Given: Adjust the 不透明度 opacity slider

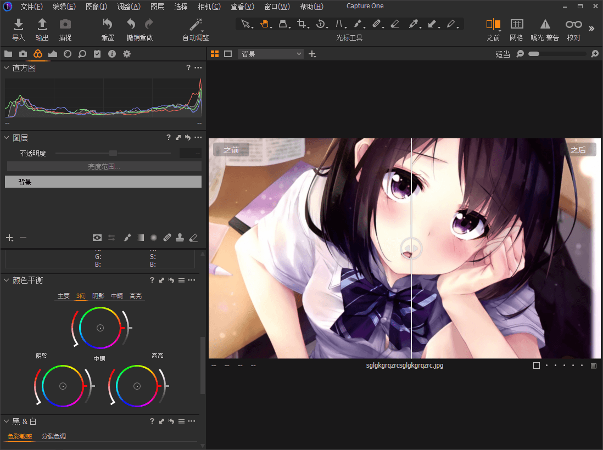Looking at the screenshot, I should click(x=113, y=153).
